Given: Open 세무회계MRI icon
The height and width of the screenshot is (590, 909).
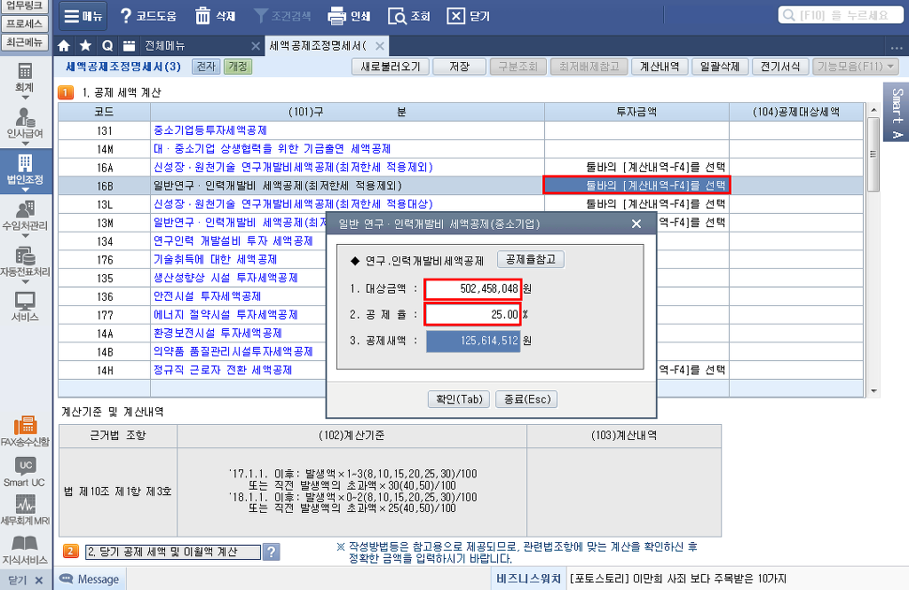Looking at the screenshot, I should tap(25, 510).
